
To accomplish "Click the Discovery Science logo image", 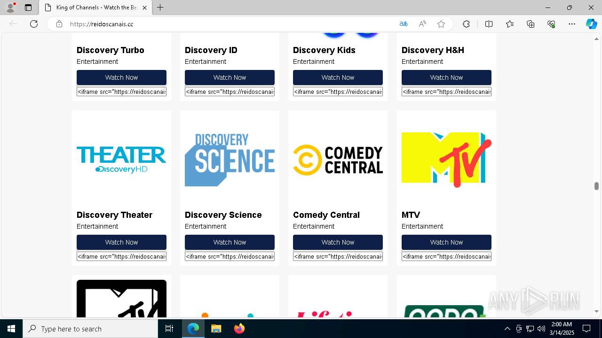I will click(x=230, y=160).
